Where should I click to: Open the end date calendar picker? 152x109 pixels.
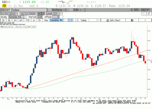click(x=37, y=14)
